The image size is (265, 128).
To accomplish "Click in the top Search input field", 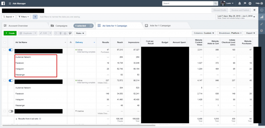I will pos(188,3).
